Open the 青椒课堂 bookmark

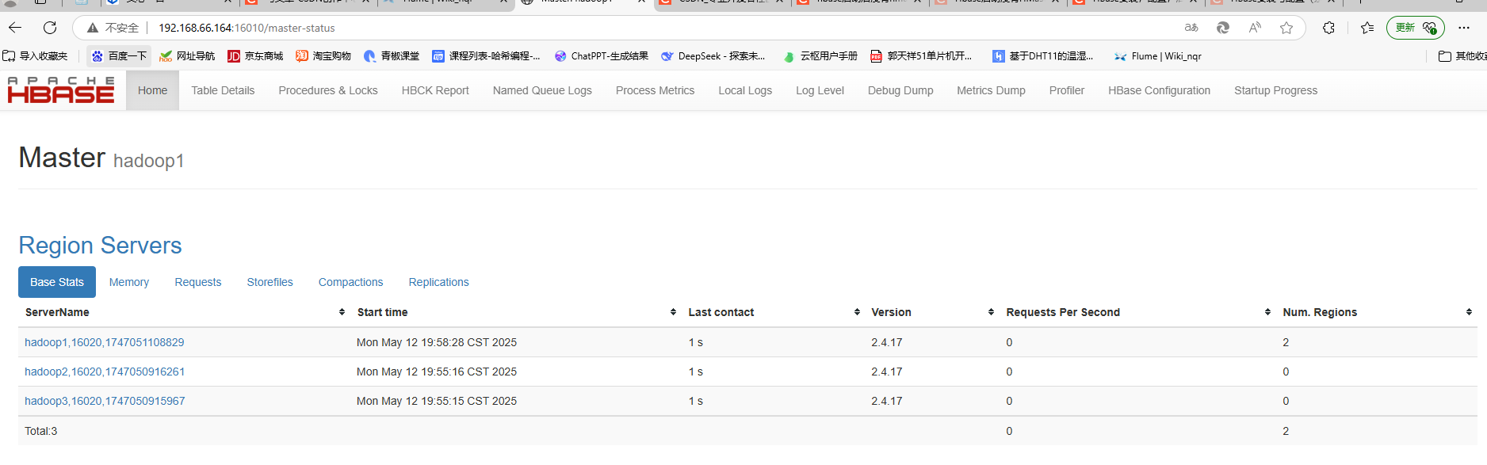click(392, 56)
